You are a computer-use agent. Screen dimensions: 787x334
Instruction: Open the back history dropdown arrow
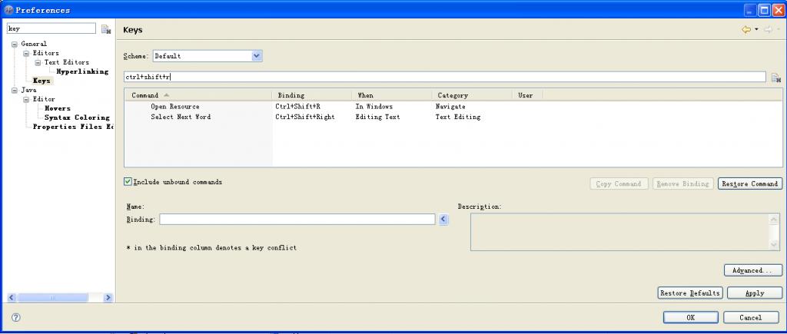point(756,30)
